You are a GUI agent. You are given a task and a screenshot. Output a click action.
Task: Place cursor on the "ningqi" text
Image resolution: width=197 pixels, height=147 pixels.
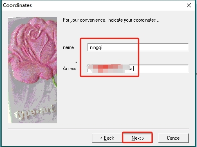tap(96, 48)
